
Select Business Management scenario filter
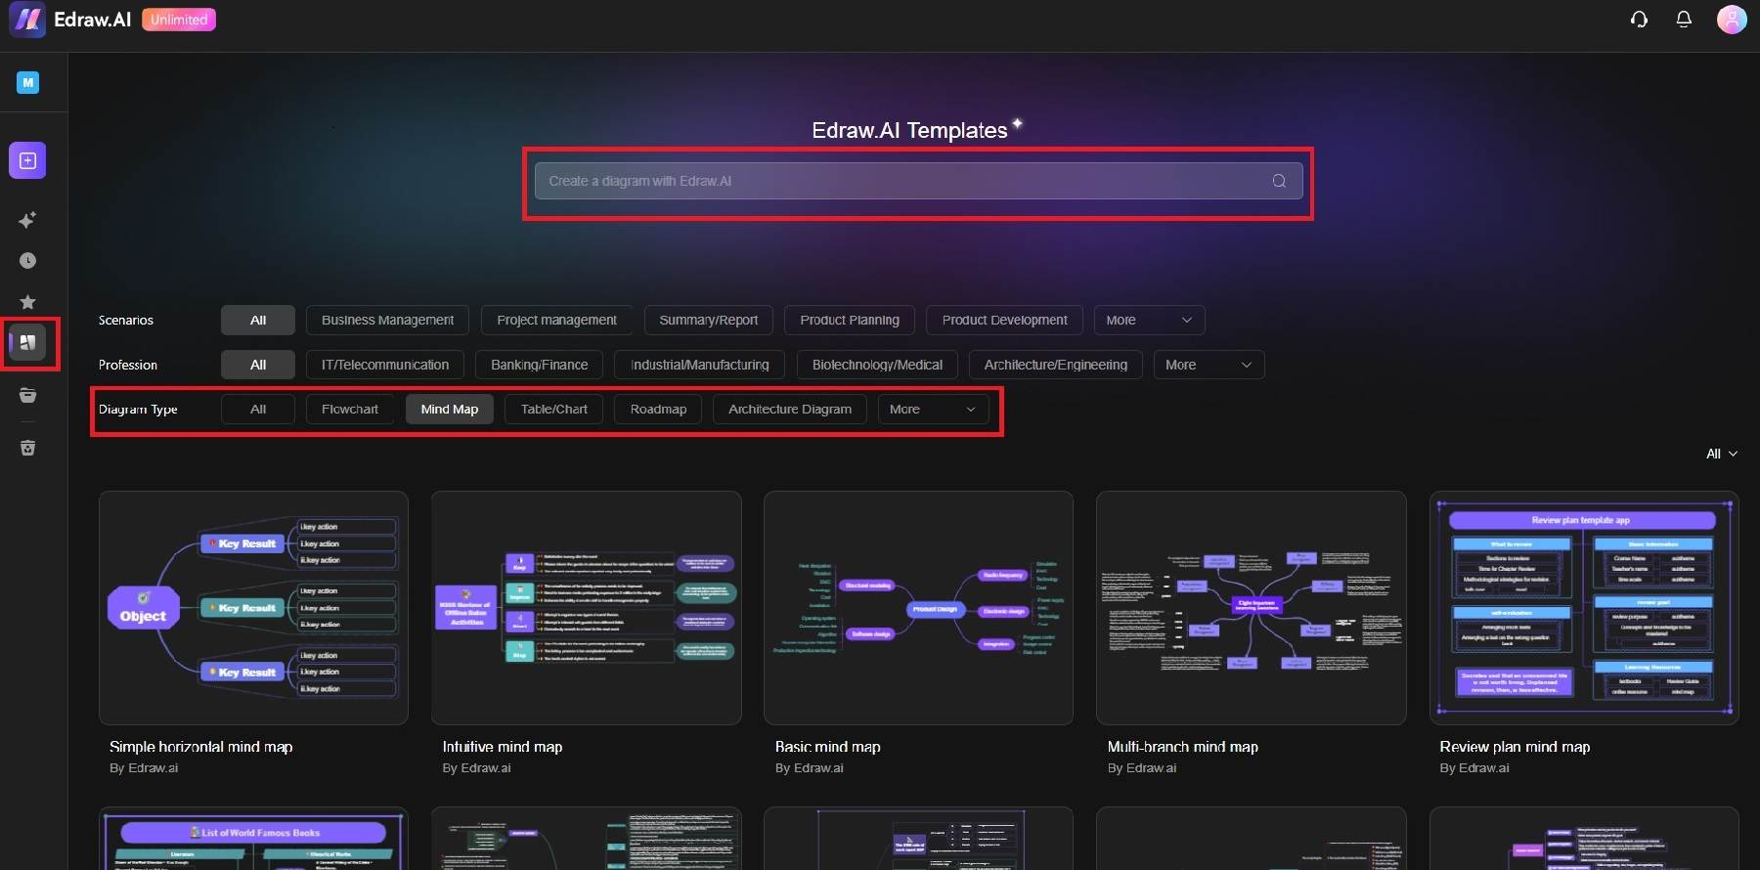tap(387, 320)
